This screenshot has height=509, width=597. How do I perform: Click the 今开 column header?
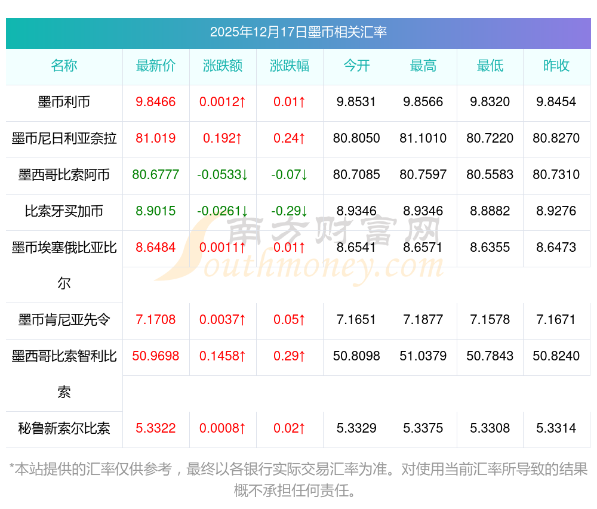pos(356,66)
